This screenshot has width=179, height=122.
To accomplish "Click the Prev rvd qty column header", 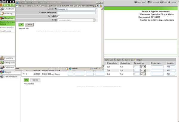I will point(112,63).
